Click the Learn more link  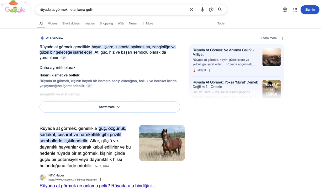point(269,38)
